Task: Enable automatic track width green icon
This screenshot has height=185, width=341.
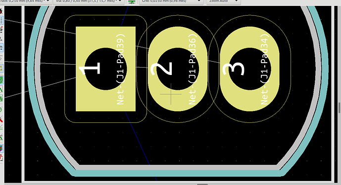Action: pos(132,2)
